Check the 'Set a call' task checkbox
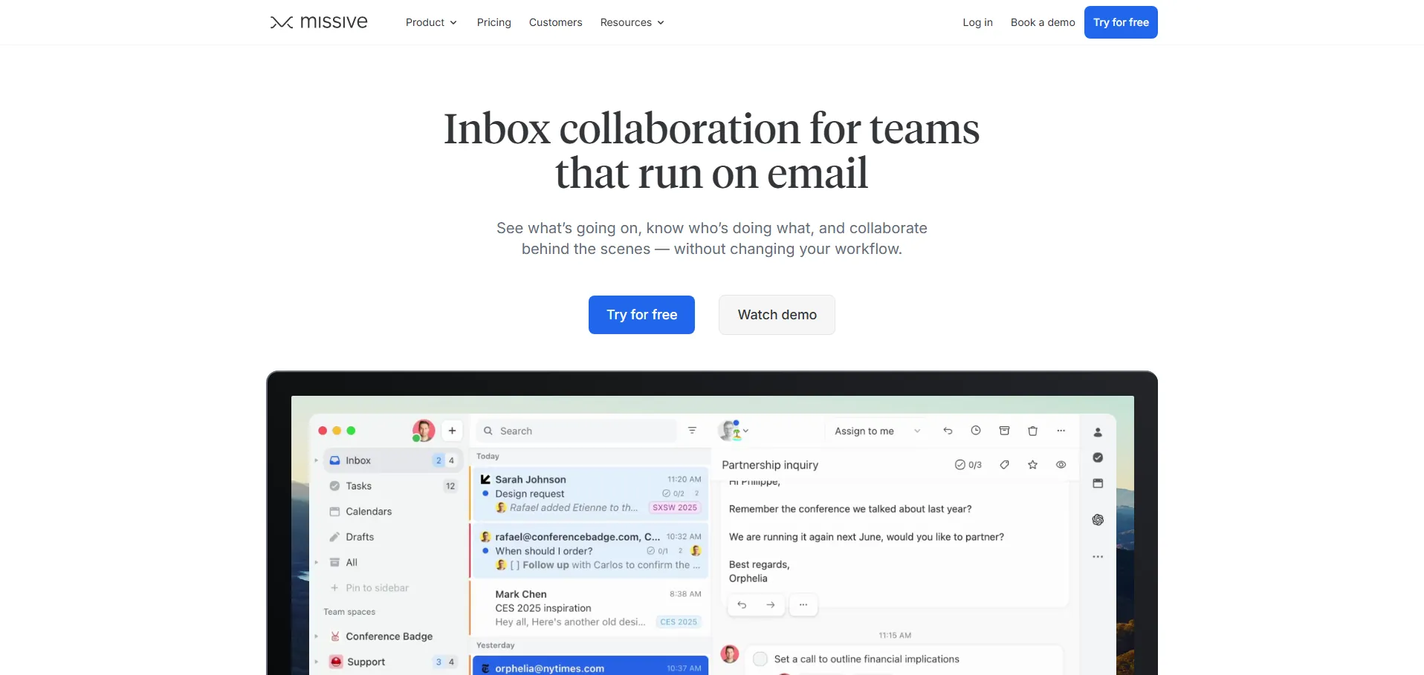Viewport: 1424px width, 675px height. [760, 659]
